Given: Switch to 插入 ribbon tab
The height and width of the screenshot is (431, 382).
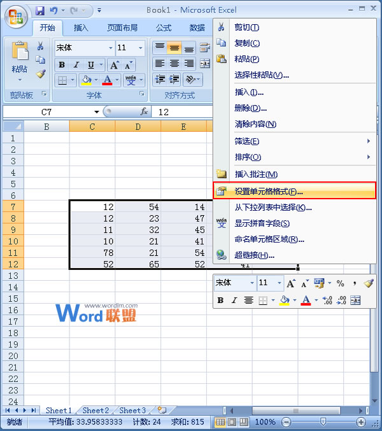Looking at the screenshot, I should pyautogui.click(x=81, y=28).
